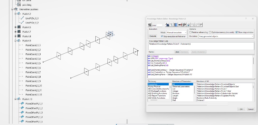Select All in Members of Parameters
The width and height of the screenshot is (258, 125).
[182, 84]
